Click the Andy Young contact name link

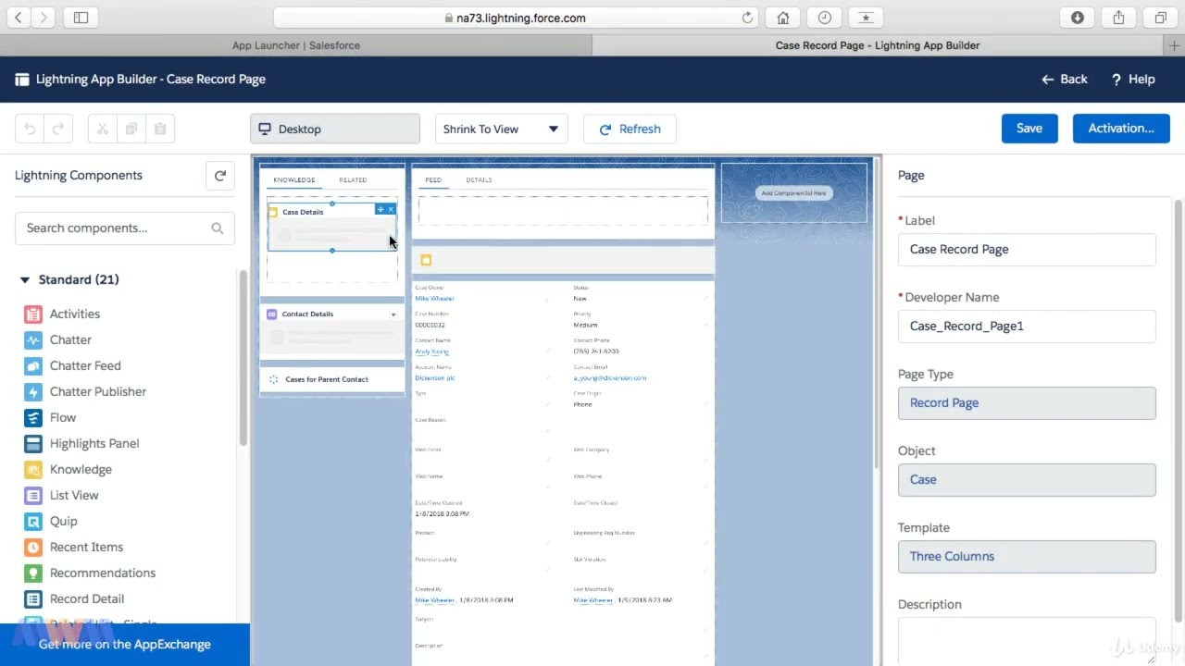432,351
